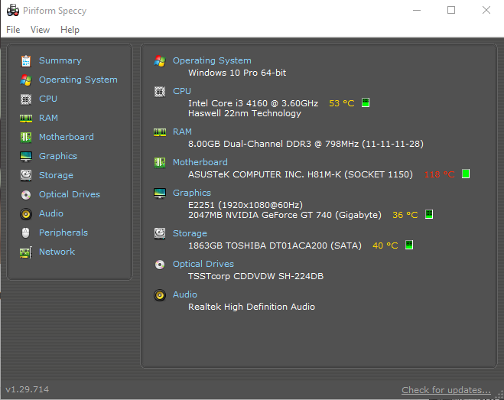Click the Network card icon in sidebar

coord(26,252)
